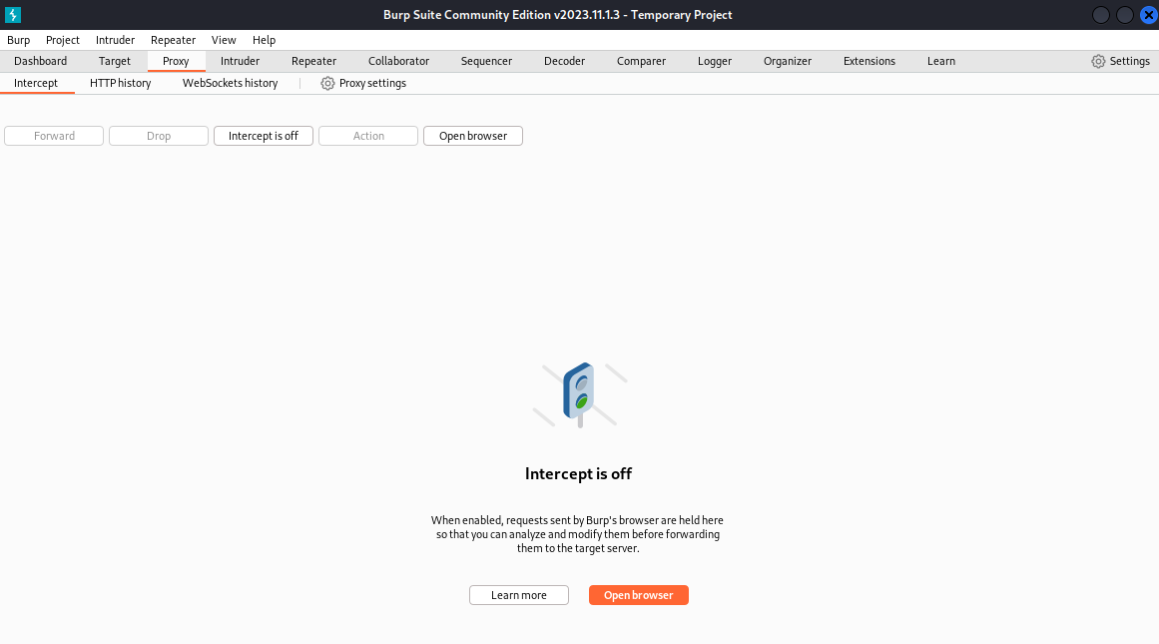
Task: Switch to the Decoder tab
Action: [x=564, y=61]
